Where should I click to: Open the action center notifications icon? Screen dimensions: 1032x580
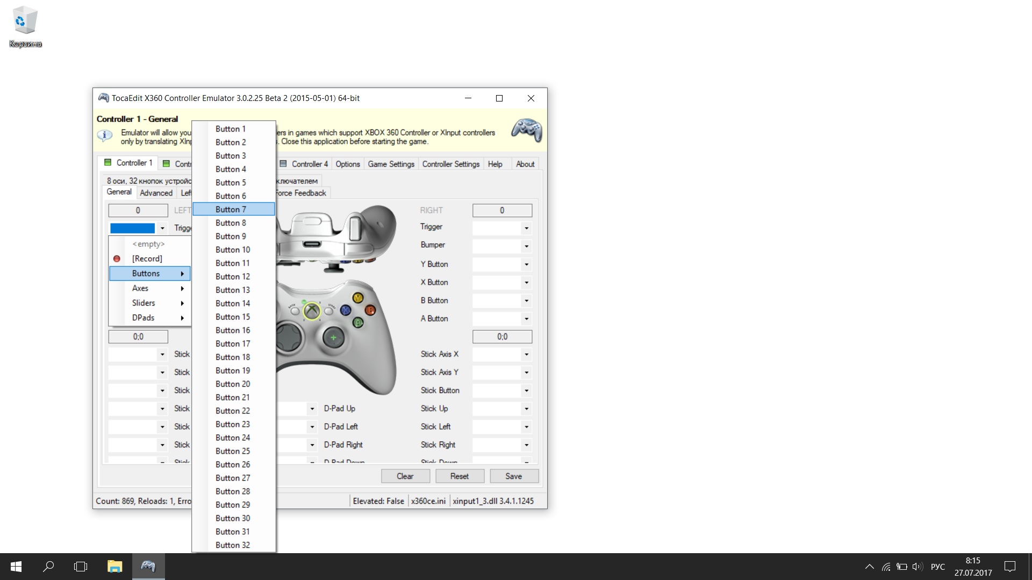coord(1009,567)
